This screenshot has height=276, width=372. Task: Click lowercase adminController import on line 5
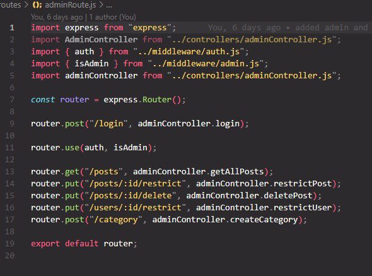[x=102, y=76]
